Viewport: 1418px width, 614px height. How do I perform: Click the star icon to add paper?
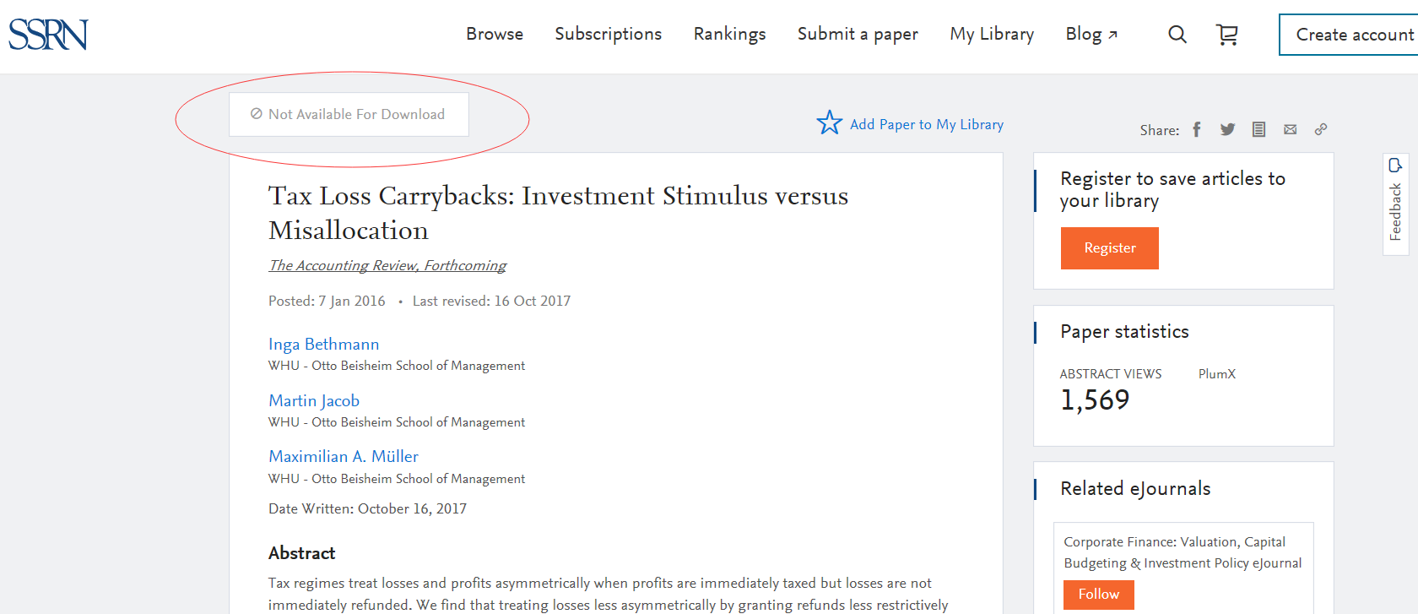pyautogui.click(x=829, y=123)
